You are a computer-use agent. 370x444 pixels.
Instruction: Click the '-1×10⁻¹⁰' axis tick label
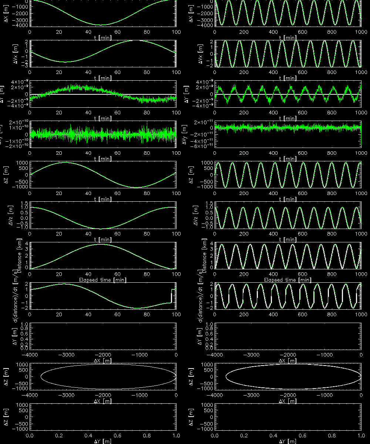coord(16,141)
